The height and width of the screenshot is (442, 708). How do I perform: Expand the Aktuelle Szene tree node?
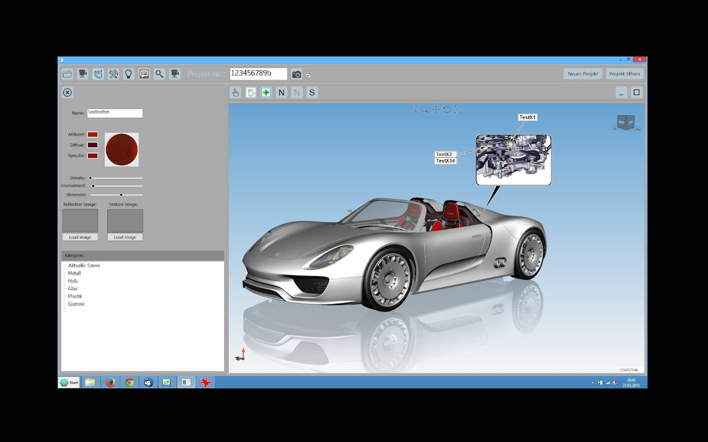coord(84,265)
